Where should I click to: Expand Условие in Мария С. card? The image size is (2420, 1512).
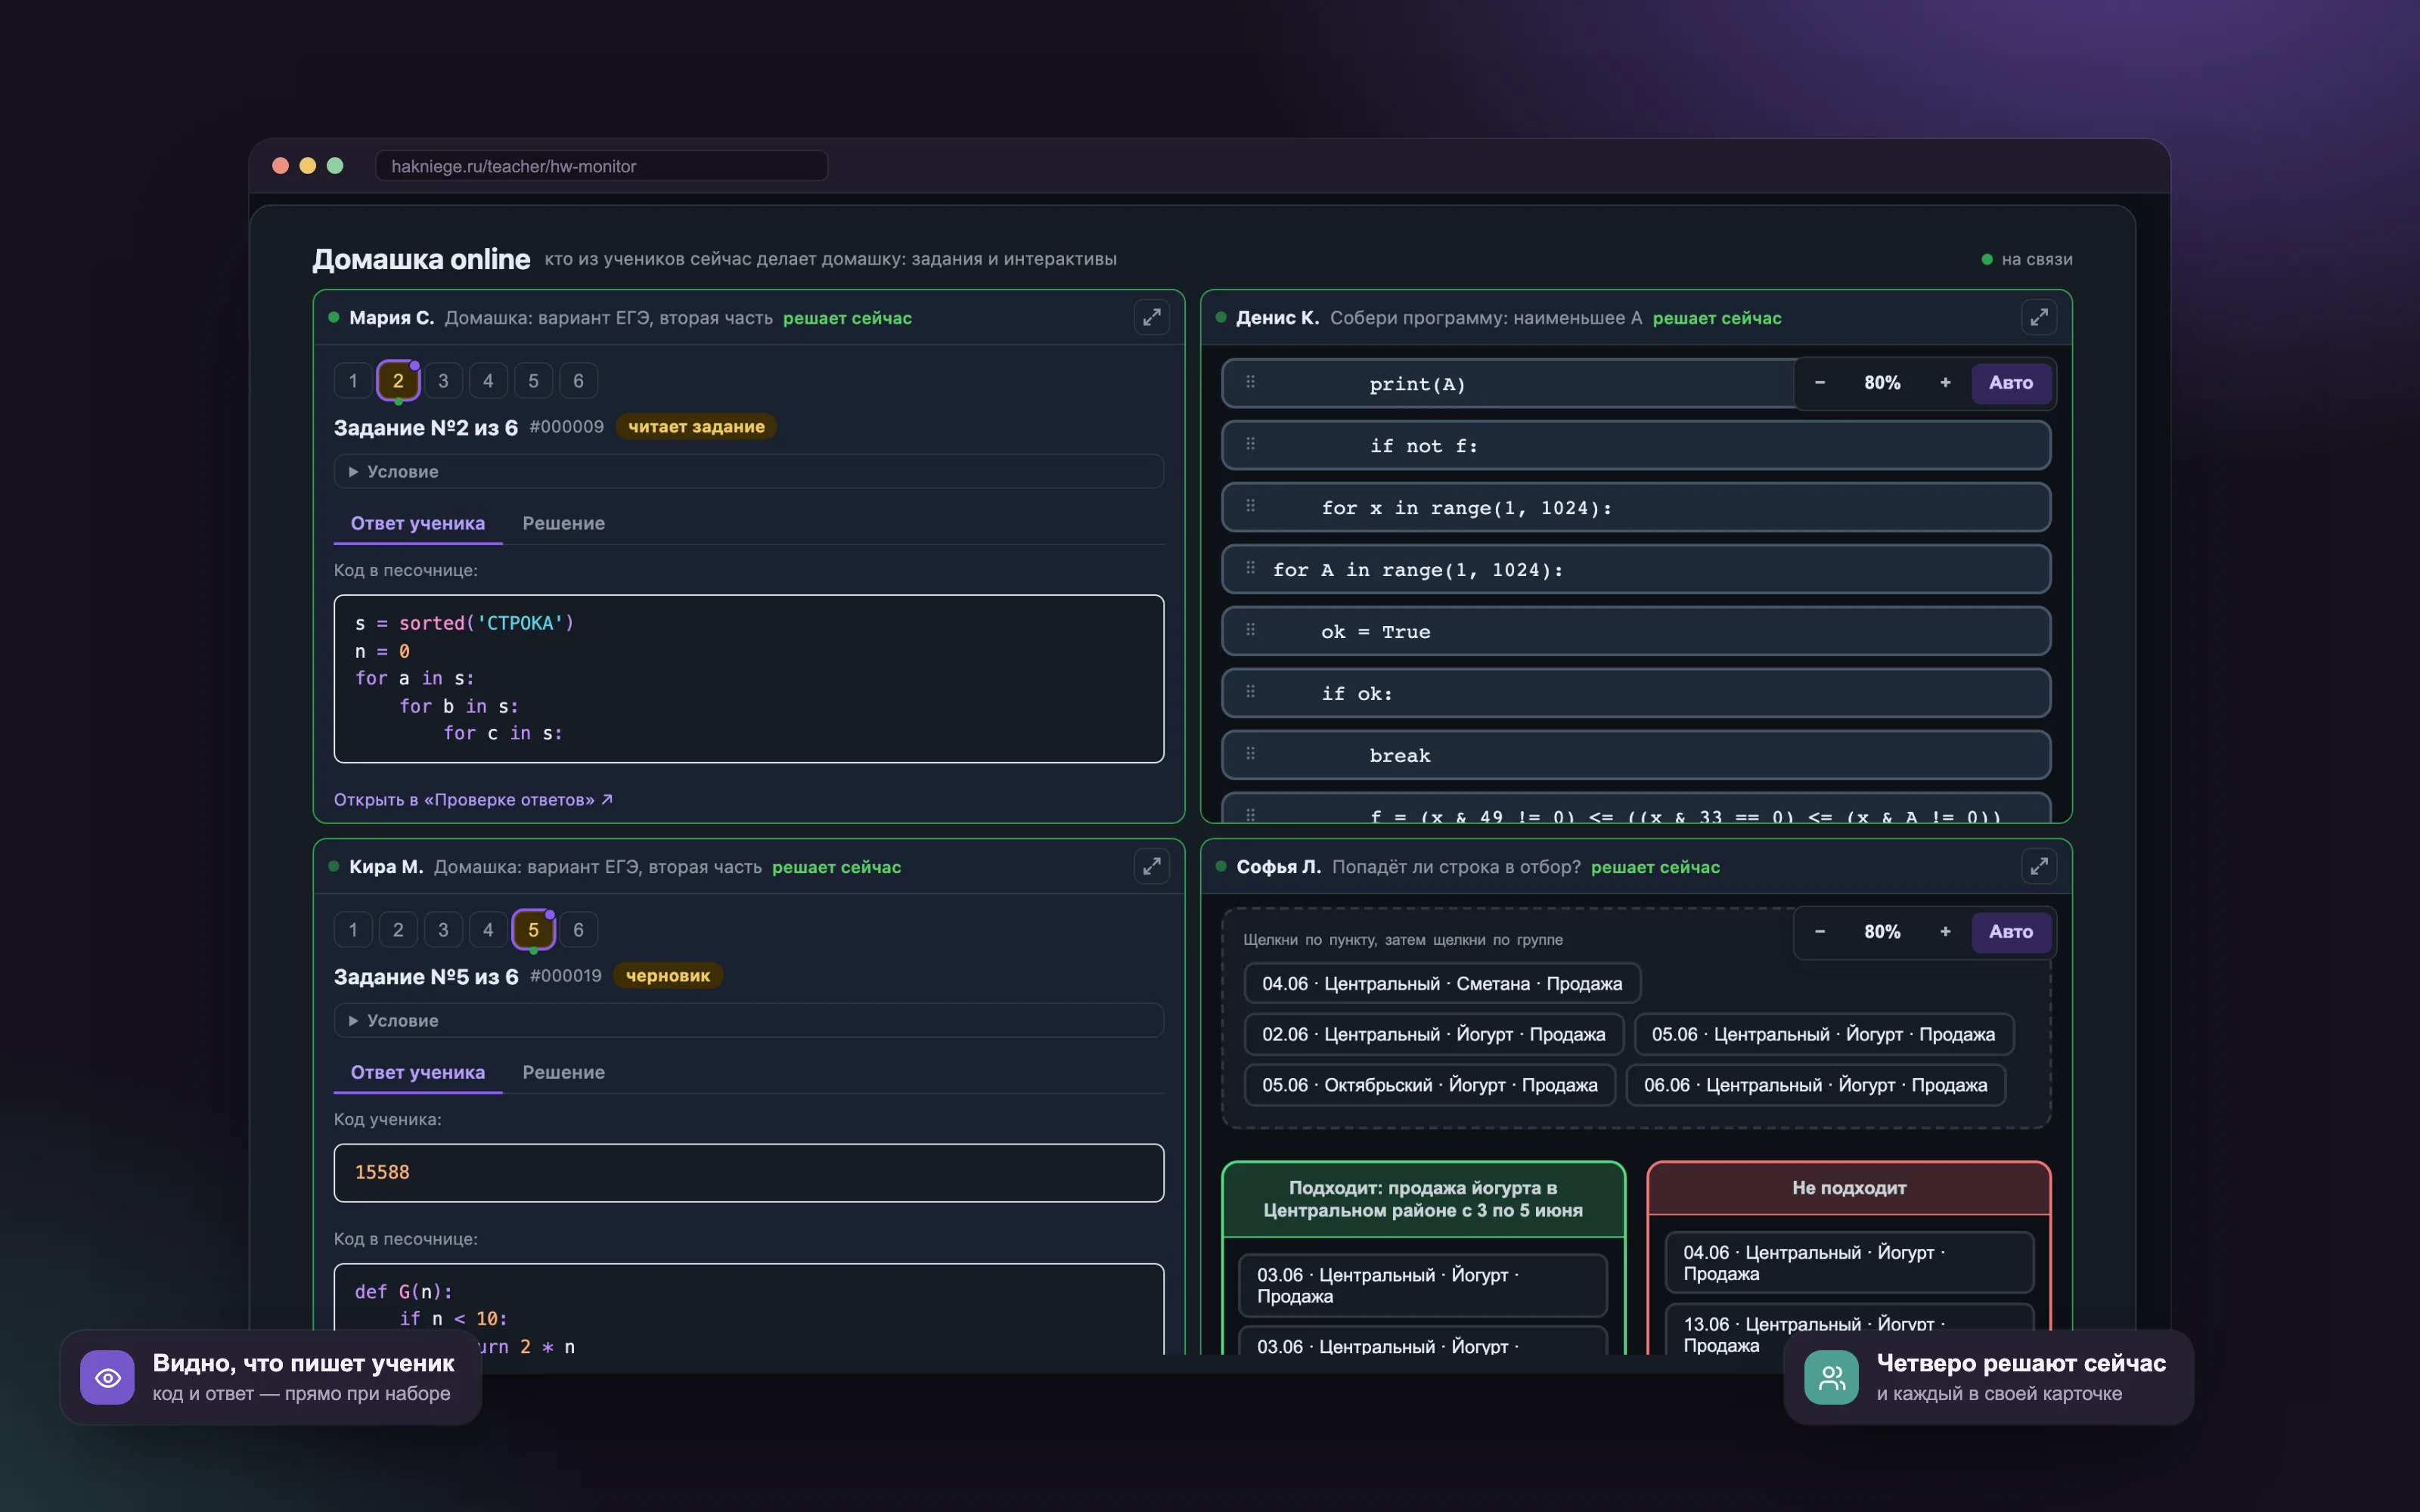tap(748, 471)
